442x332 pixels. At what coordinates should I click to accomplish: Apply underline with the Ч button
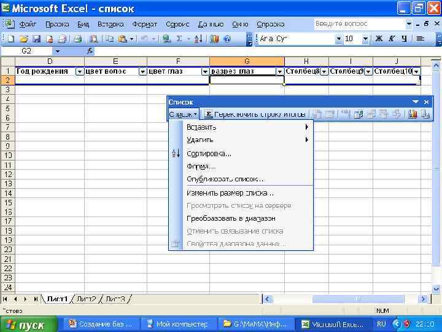pos(404,39)
